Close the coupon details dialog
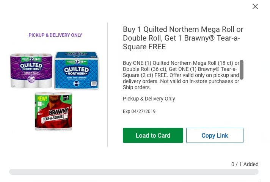This screenshot has width=270, height=182. pos(255,6)
